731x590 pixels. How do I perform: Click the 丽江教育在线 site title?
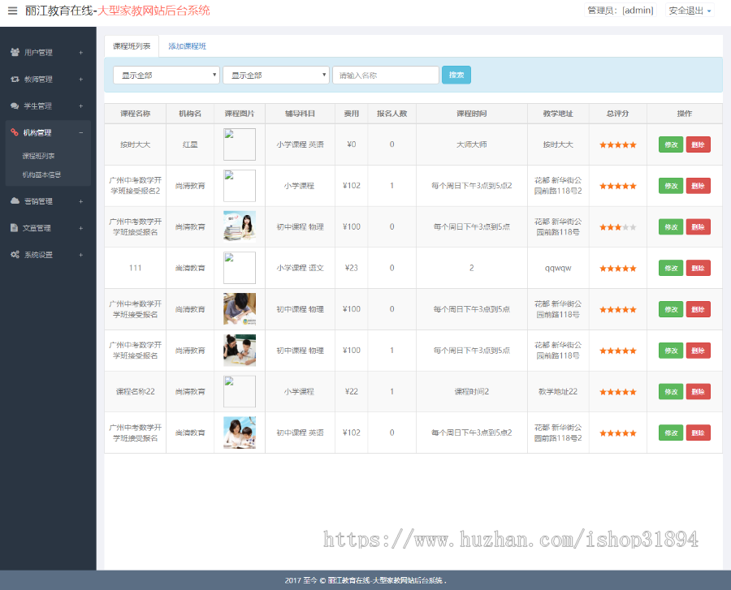pos(59,11)
